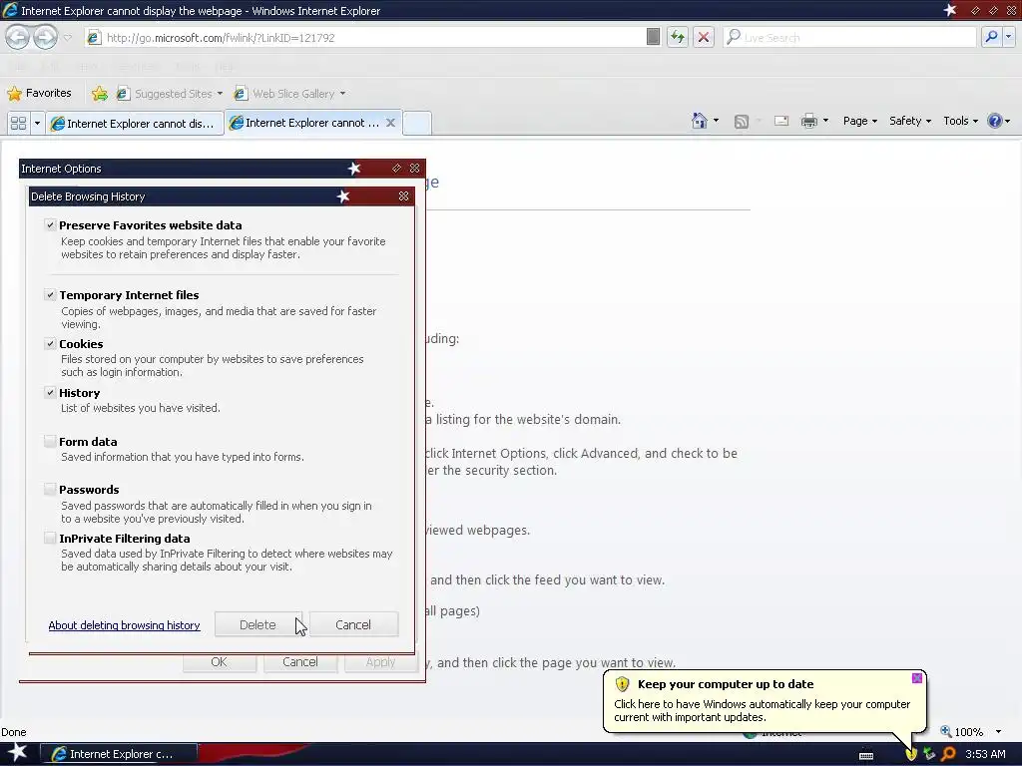Enable the Form data checkbox
The image size is (1022, 766).
click(50, 441)
